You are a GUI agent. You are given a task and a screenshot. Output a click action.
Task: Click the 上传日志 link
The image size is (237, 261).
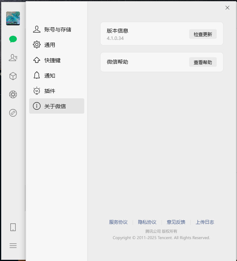204,222
